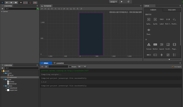Image resolution: width=183 pixels, height=107 pixels.
Task: Open the All log level dropdown
Action: tap(82, 67)
